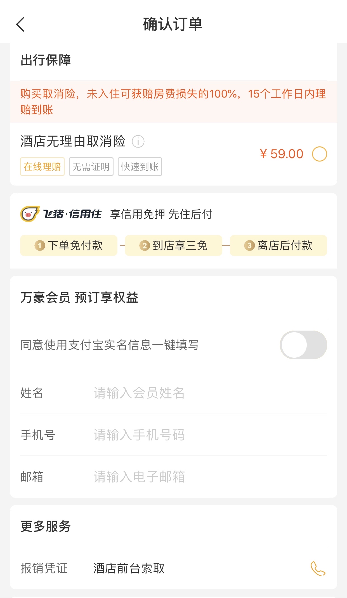Toggle Alipay real-name autofill switch
This screenshot has width=347, height=598.
point(303,345)
